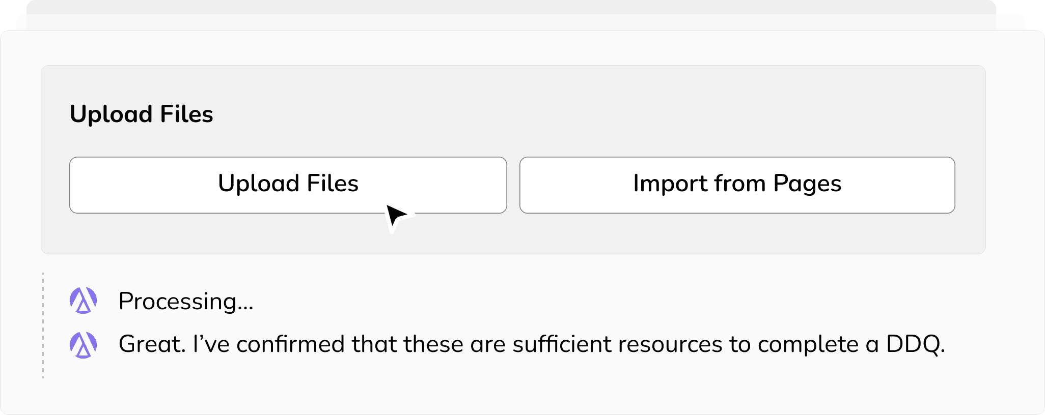Viewport: 1045px width, 415px height.
Task: Click the Files word inside the Upload button
Action: pyautogui.click(x=333, y=183)
